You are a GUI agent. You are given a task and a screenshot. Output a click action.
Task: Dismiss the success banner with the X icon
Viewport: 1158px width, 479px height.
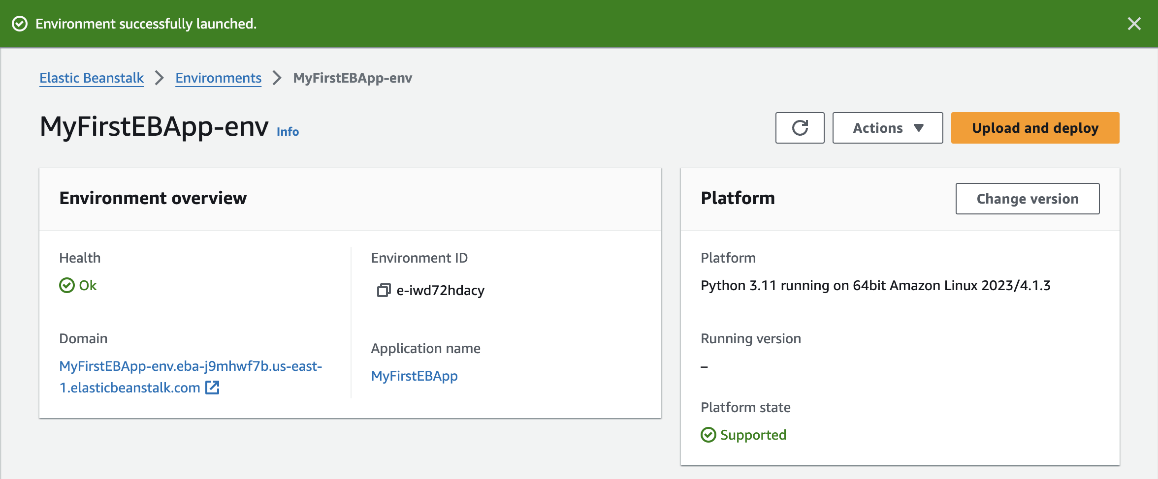click(1134, 24)
